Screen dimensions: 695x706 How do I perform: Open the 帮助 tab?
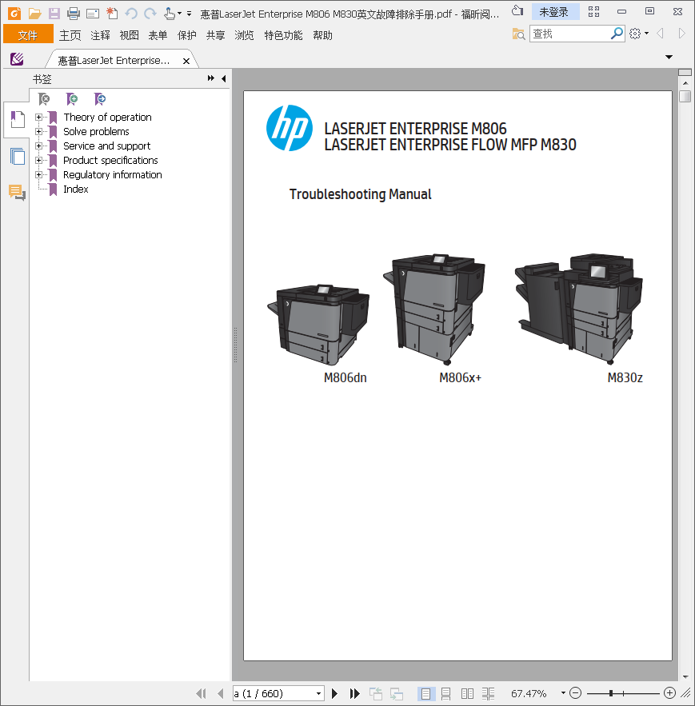tap(322, 35)
